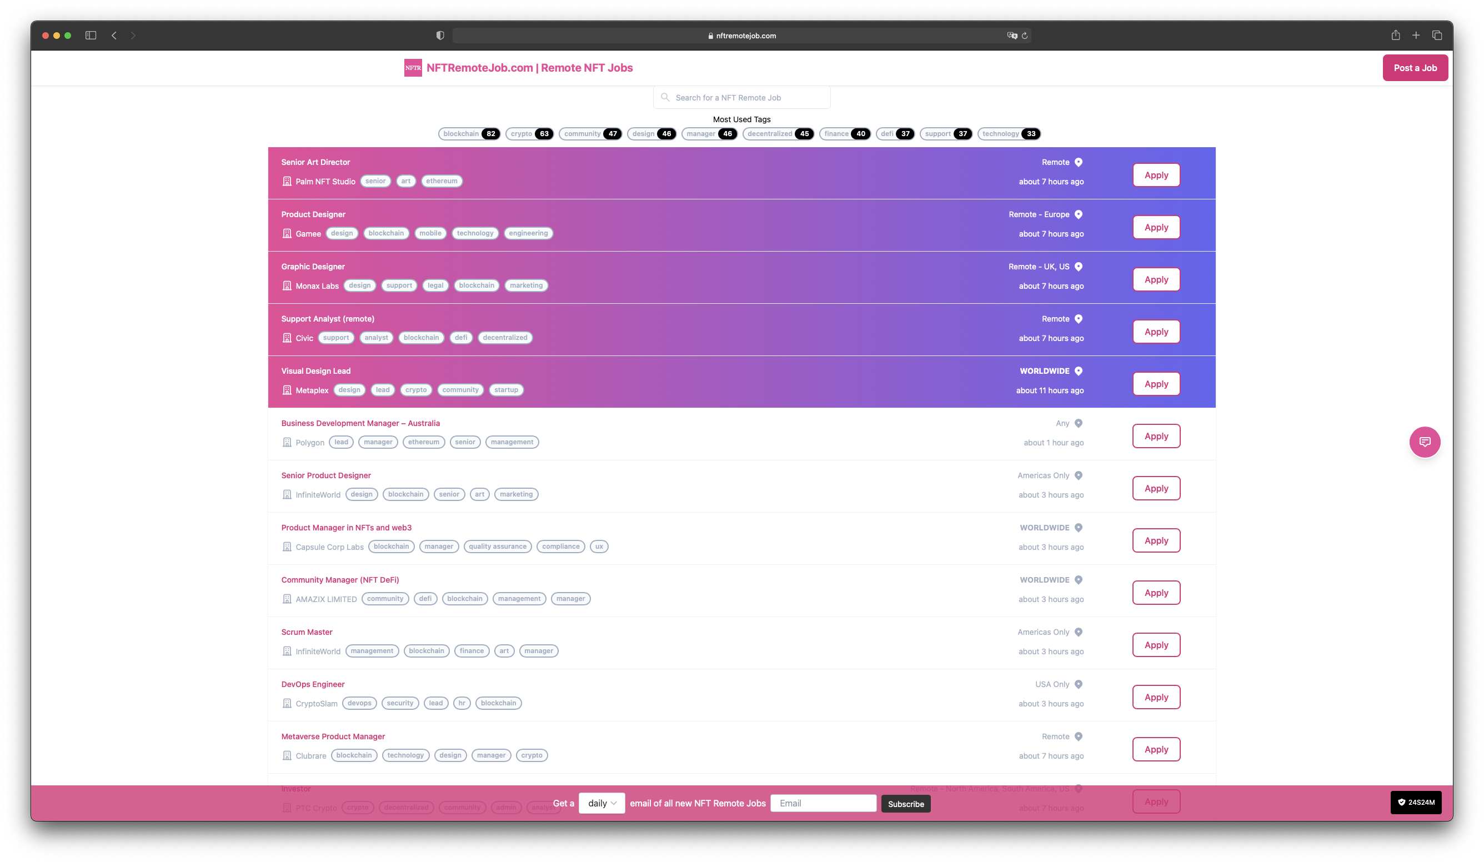1484x862 pixels.
Task: Show tab overview icon in Safari
Action: [1437, 36]
